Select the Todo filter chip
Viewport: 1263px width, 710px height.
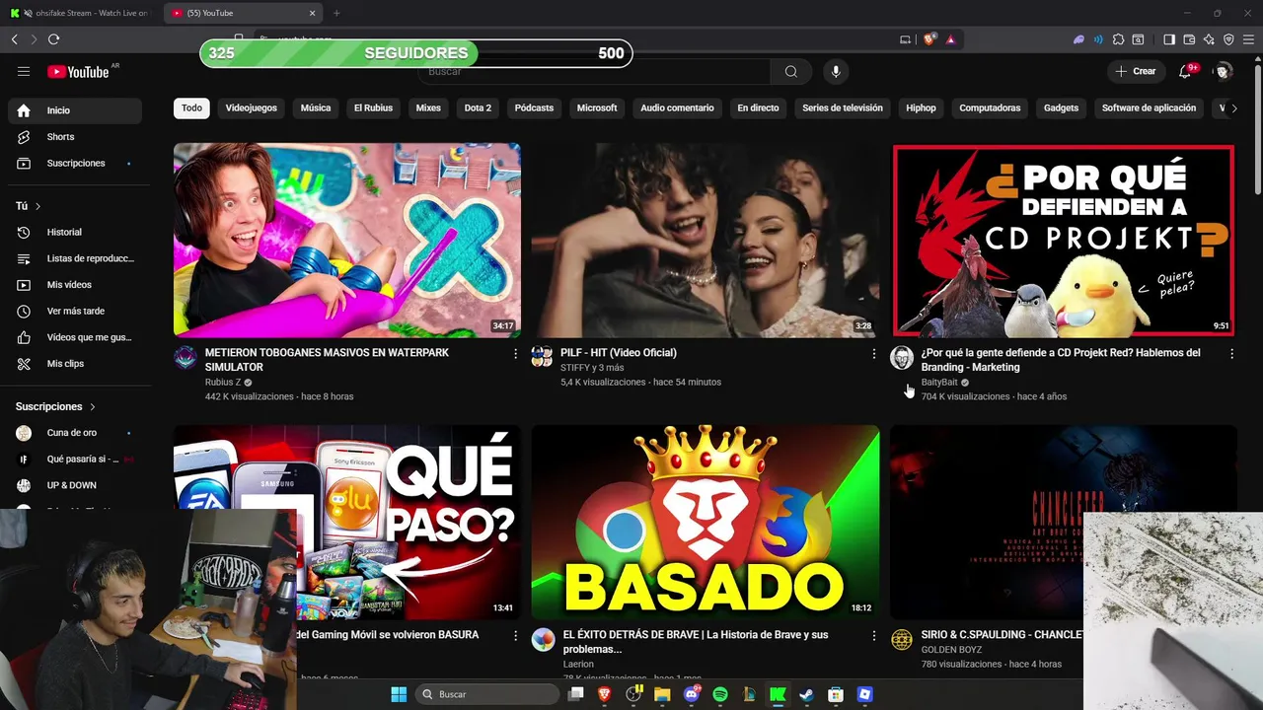pyautogui.click(x=191, y=108)
